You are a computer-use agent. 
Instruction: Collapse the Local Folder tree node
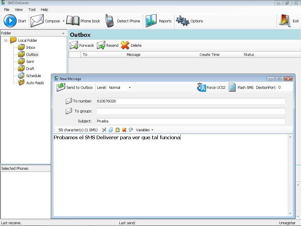coord(6,40)
